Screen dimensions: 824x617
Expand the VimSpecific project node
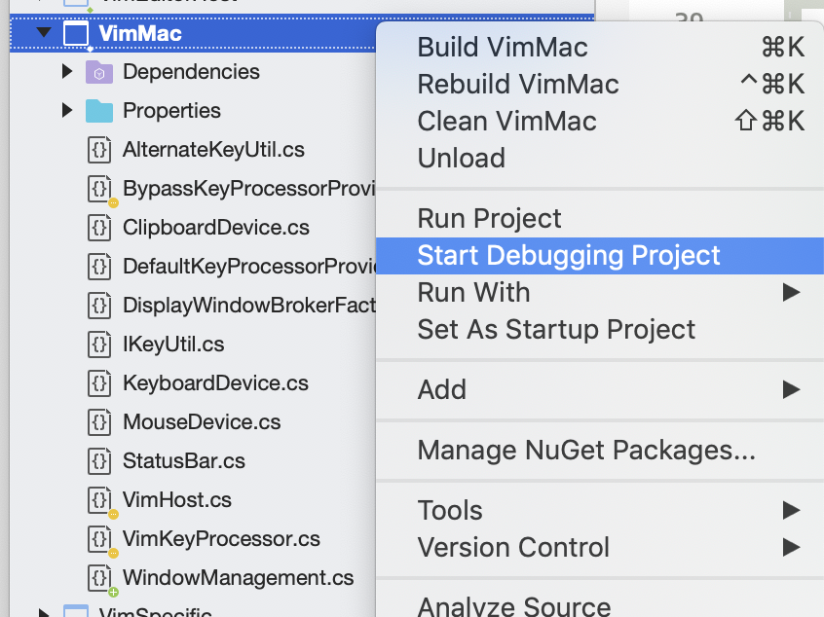[x=44, y=612]
